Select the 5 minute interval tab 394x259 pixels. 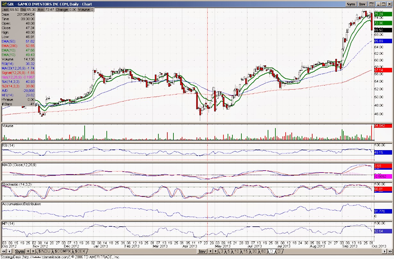tap(229, 252)
